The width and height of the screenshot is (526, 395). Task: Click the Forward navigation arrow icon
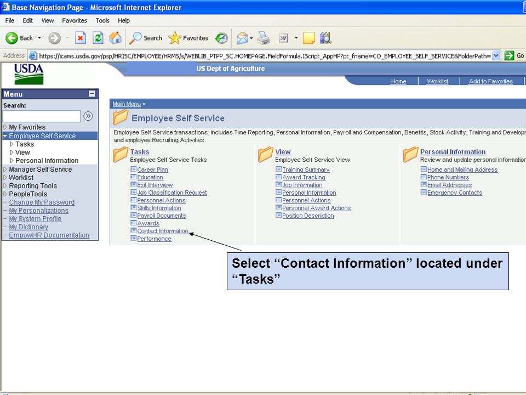coord(54,38)
